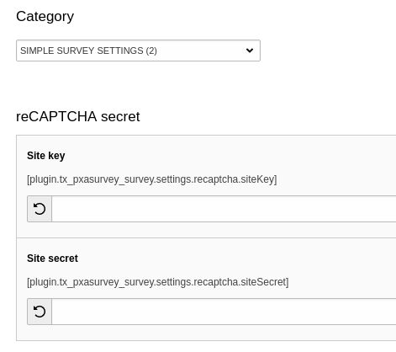Click the circular undo arrow beside Site key field
Image resolution: width=396 pixels, height=352 pixels.
click(40, 209)
